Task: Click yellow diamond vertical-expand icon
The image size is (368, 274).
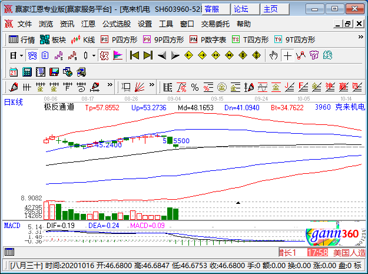Action: click(256, 55)
